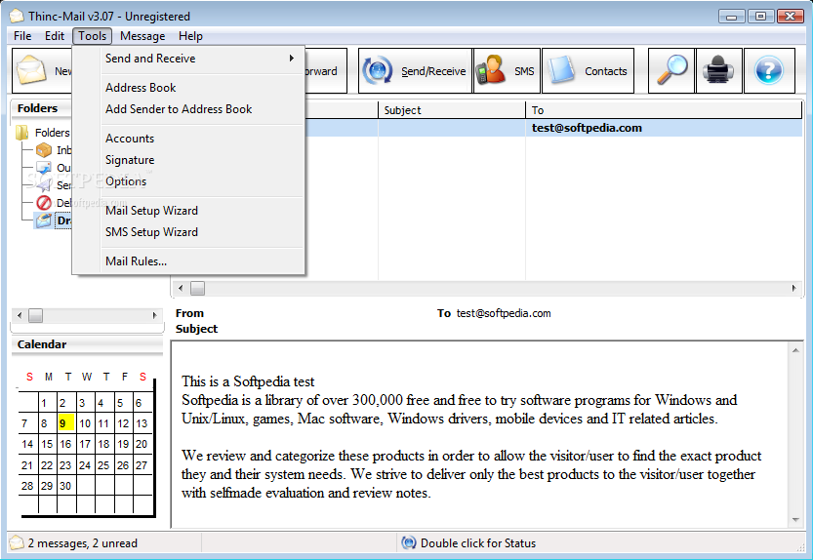Click the right arrow of message list scrollbar
813x560 pixels.
(793, 288)
